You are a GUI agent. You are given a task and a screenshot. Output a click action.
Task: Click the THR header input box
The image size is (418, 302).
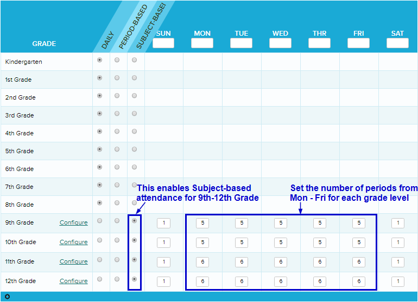tap(319, 43)
